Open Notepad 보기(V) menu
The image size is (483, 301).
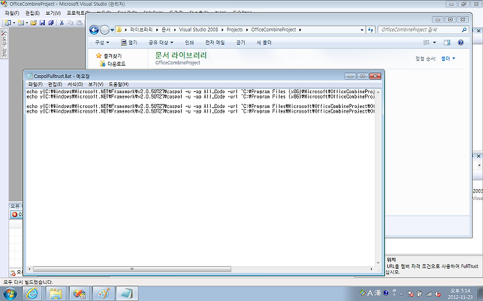(x=95, y=84)
